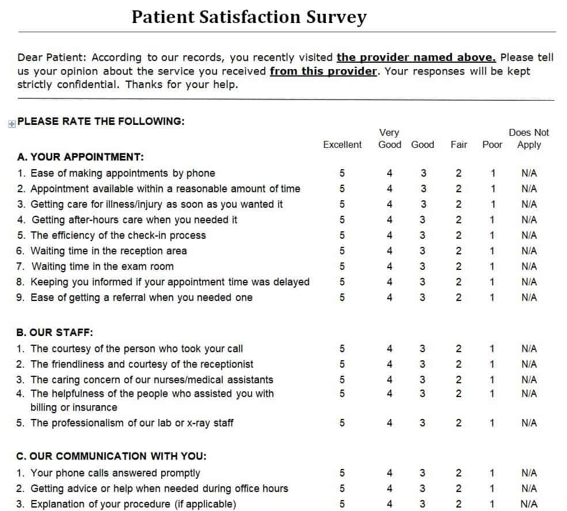Click the table move handle beside PLEASE RATE
Viewport: 567px width, 511px height.
tap(12, 123)
